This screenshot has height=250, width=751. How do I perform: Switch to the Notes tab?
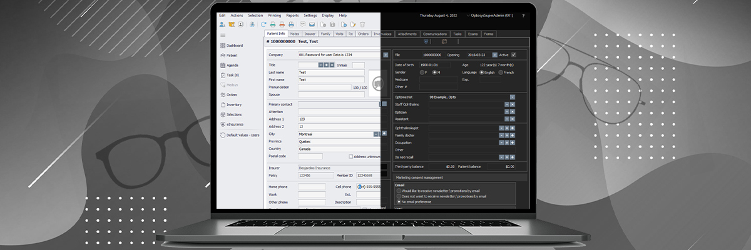(295, 34)
